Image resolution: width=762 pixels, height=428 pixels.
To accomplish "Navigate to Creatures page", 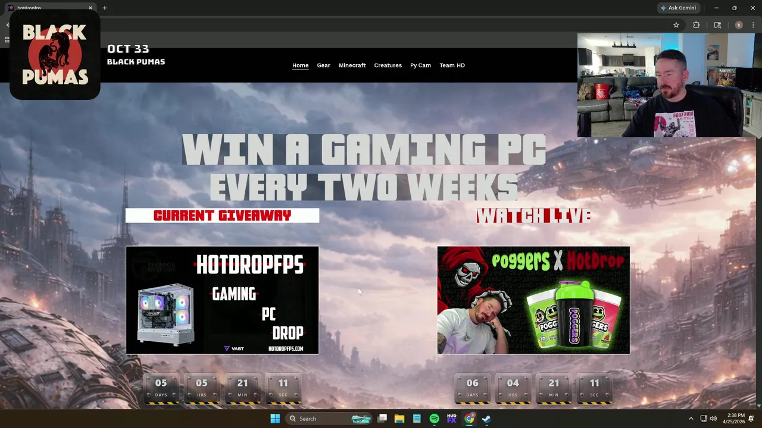I will pyautogui.click(x=388, y=65).
